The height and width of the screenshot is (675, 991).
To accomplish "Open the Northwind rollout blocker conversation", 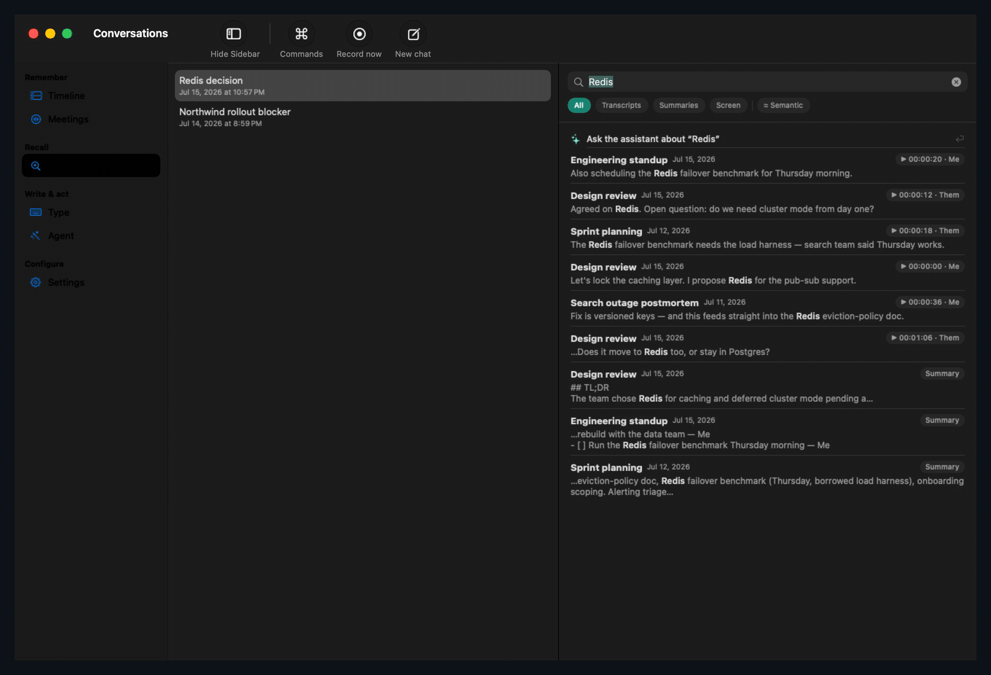I will [x=362, y=117].
